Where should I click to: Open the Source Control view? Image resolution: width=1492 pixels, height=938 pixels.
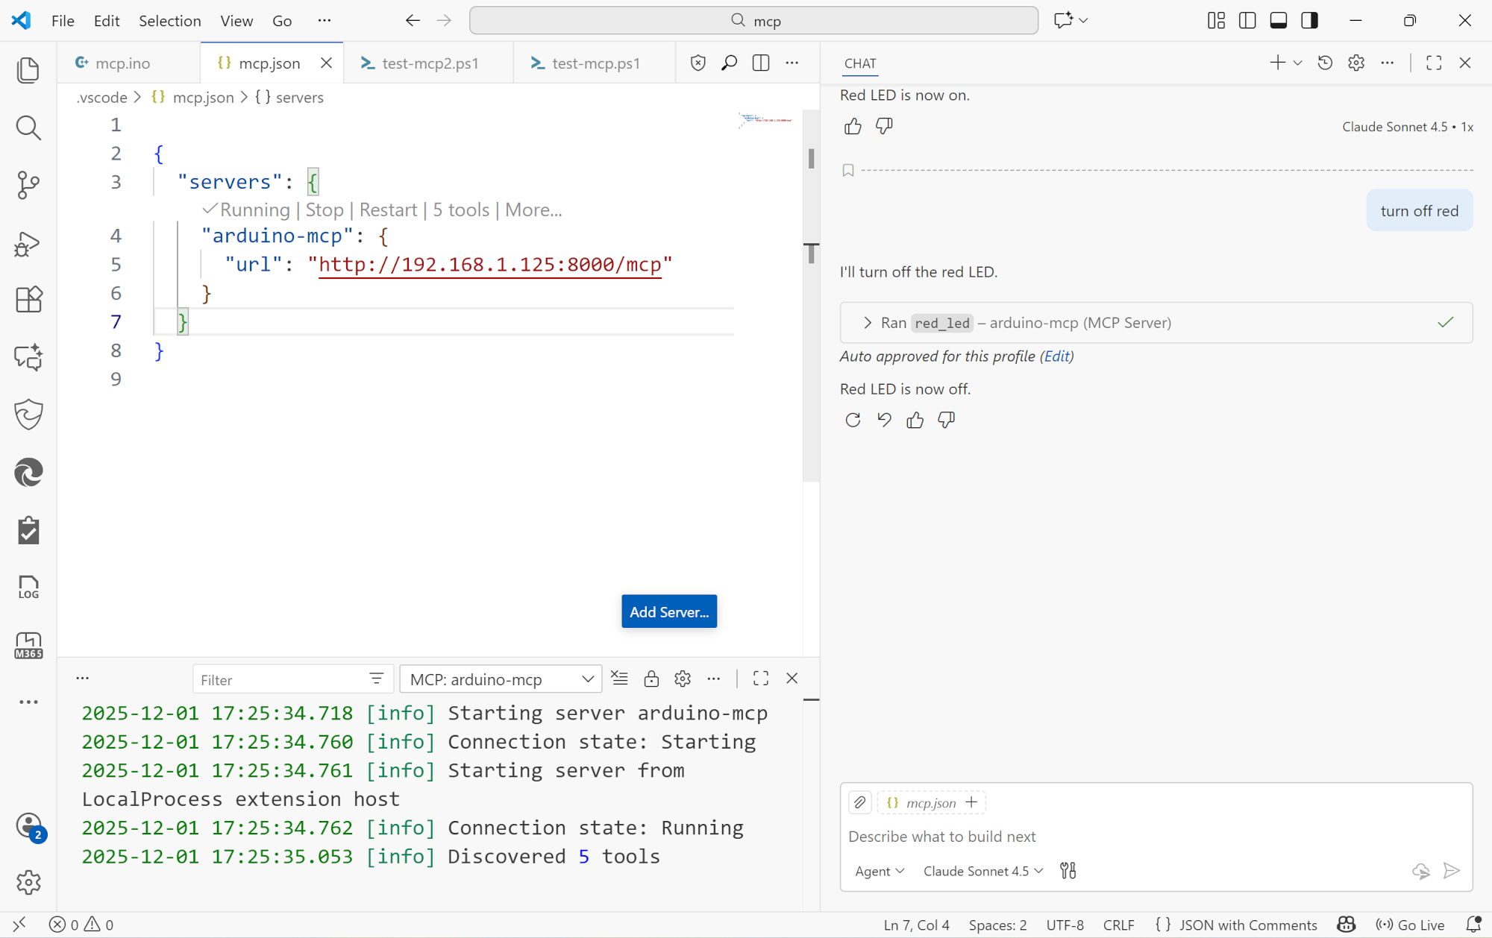tap(28, 185)
